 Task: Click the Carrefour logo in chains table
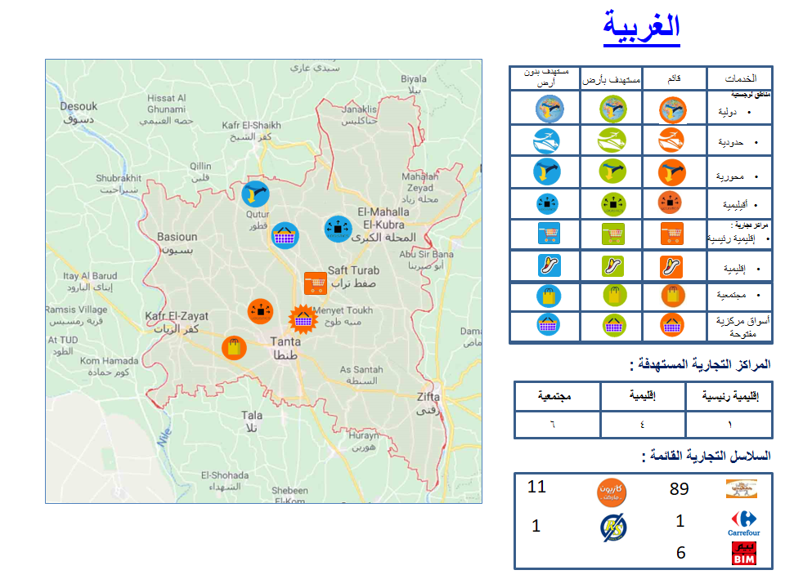tap(743, 523)
